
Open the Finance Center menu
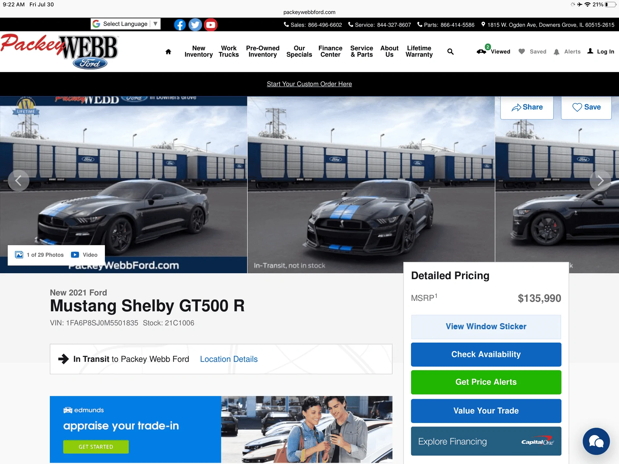330,51
